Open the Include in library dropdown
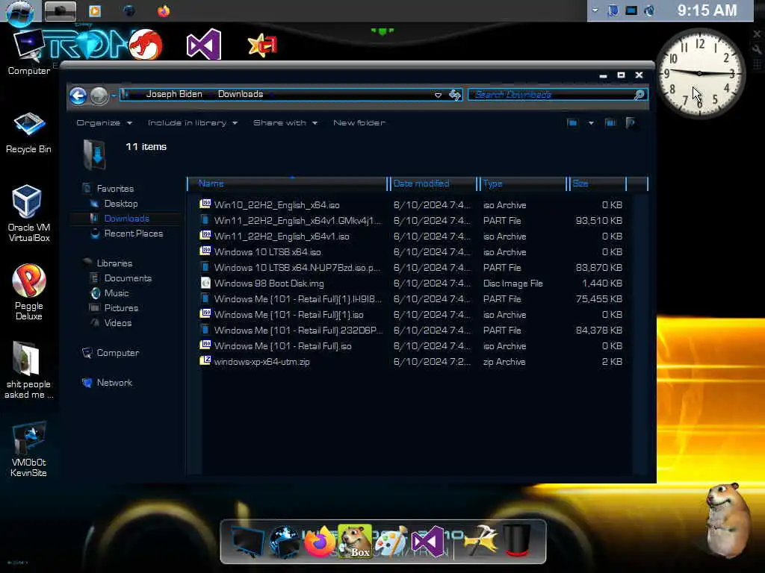The width and height of the screenshot is (765, 573). [192, 123]
